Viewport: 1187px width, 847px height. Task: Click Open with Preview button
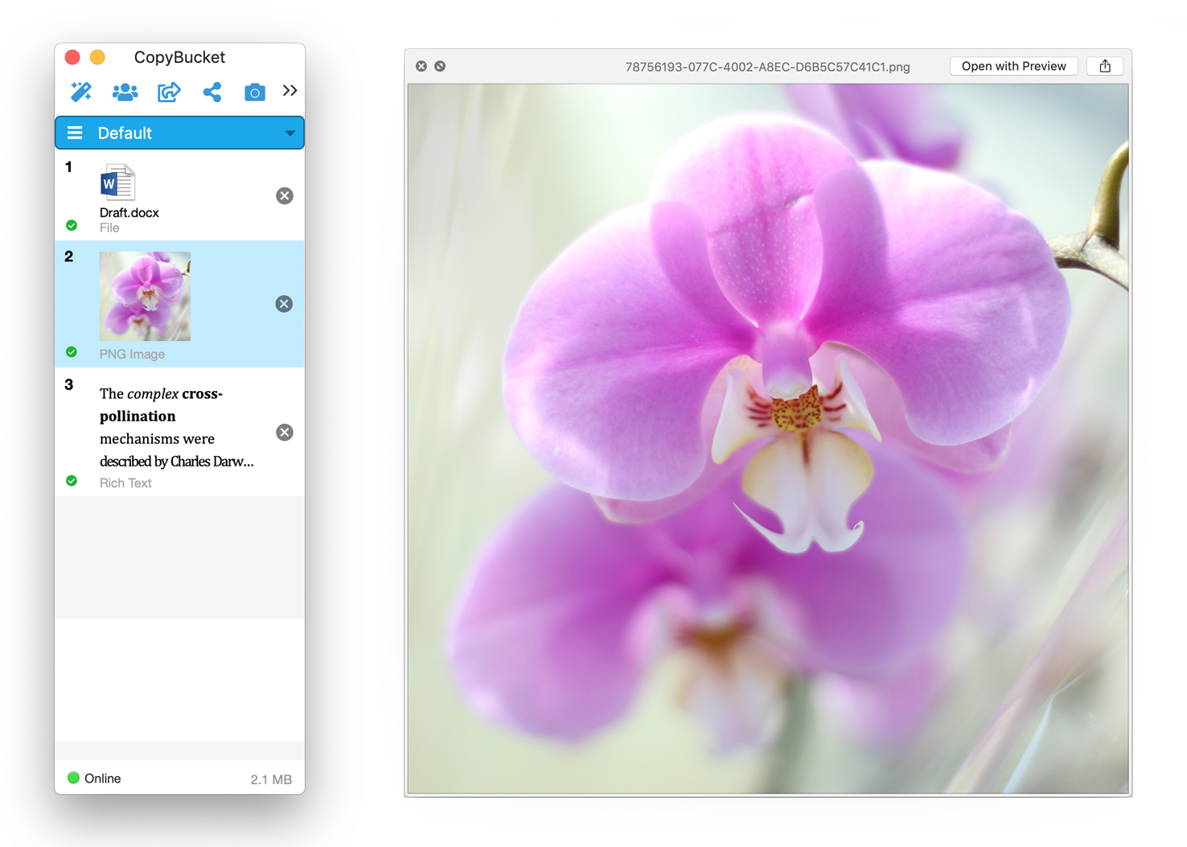coord(1013,66)
